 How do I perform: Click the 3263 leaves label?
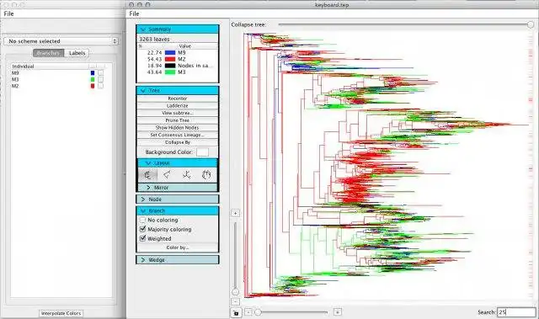[x=154, y=40]
